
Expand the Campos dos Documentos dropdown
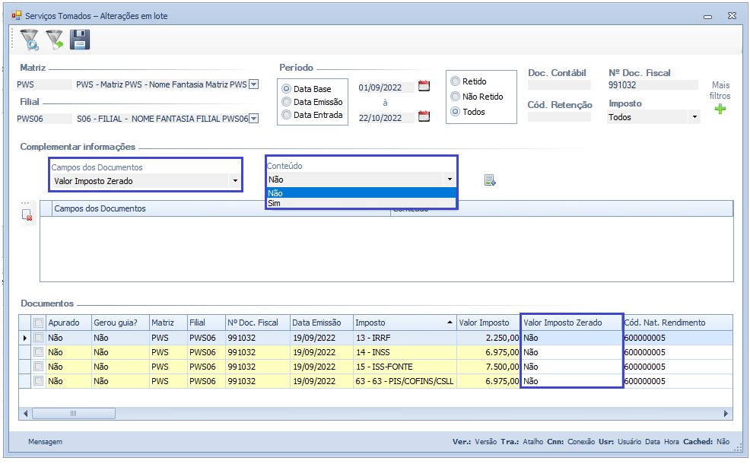coord(236,182)
